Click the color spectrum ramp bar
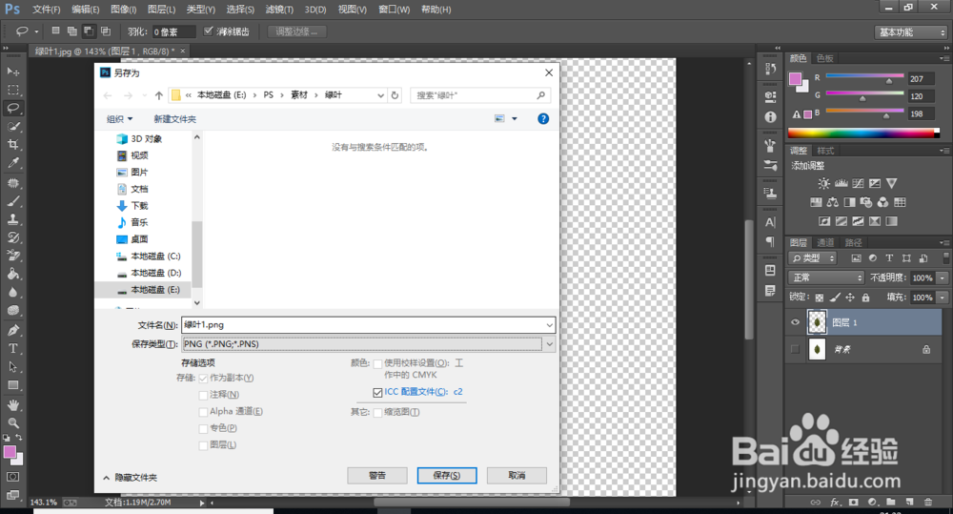 (x=863, y=134)
